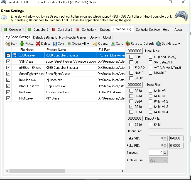Select the x360ce_x64.exe file name
The image size is (191, 180).
[30, 68]
